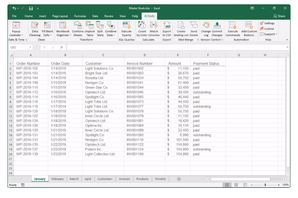Image resolution: width=298 pixels, height=198 pixels.
Task: Switch to the February sheet tab
Action: coord(57,179)
